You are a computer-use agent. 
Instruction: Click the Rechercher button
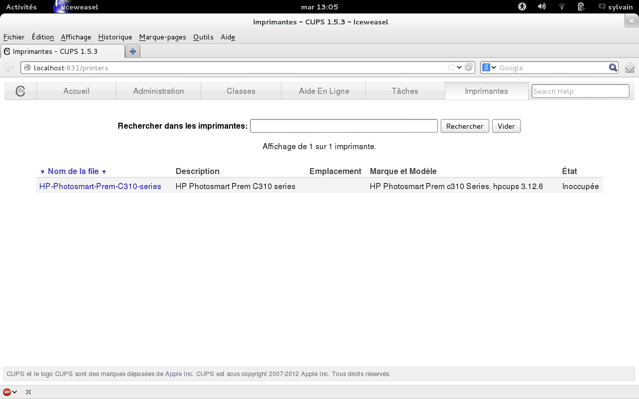tap(464, 126)
